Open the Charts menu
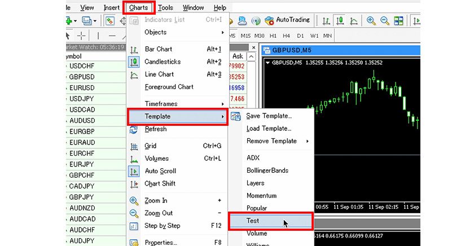The width and height of the screenshot is (474, 246). point(139,7)
